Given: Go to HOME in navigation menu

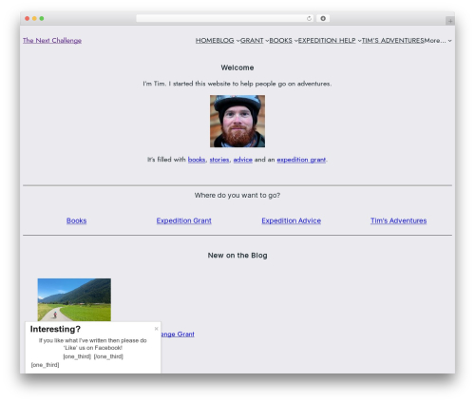Looking at the screenshot, I should tap(206, 41).
